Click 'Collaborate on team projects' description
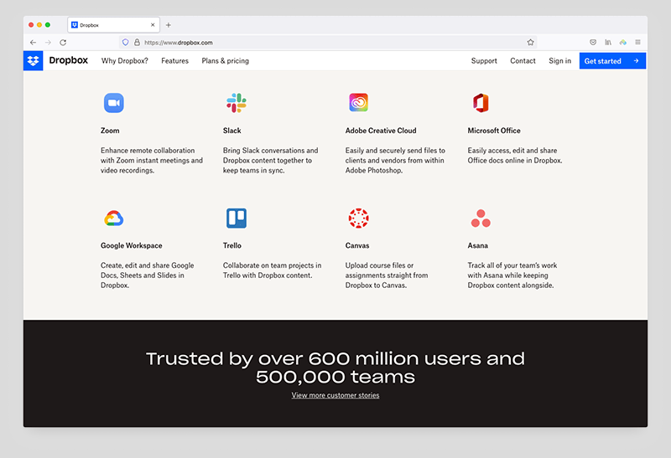 [x=272, y=270]
